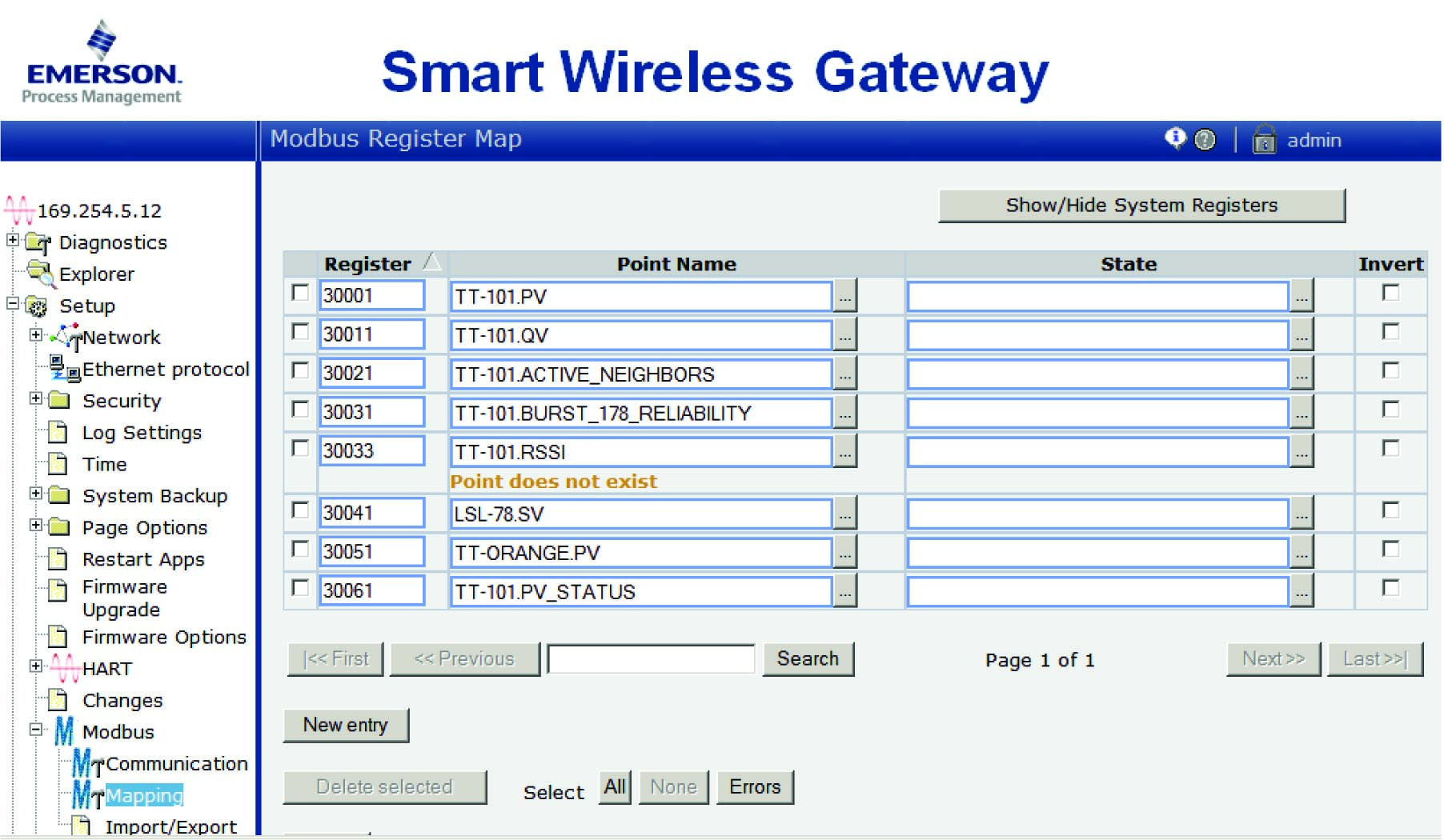
Task: Click the Diagnostics folder icon
Action: (x=37, y=242)
